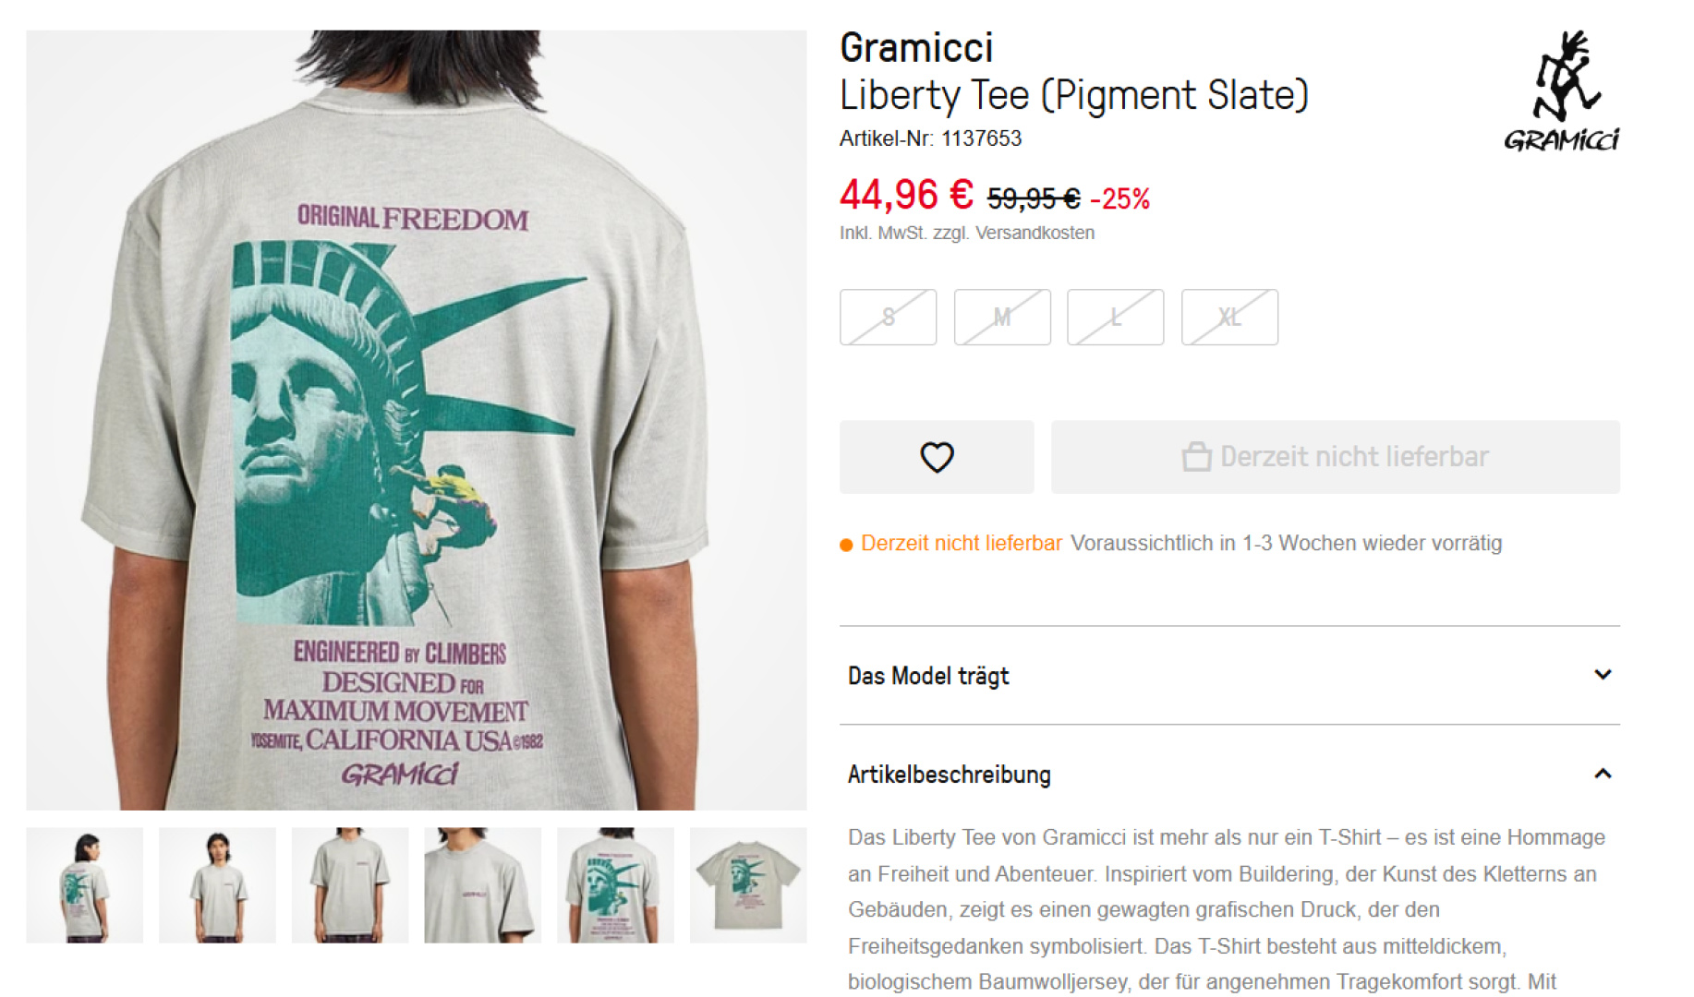Select size S option

click(x=888, y=318)
